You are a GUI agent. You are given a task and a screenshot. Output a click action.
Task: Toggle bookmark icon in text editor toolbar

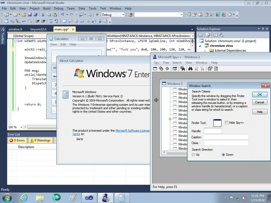click(64, 21)
